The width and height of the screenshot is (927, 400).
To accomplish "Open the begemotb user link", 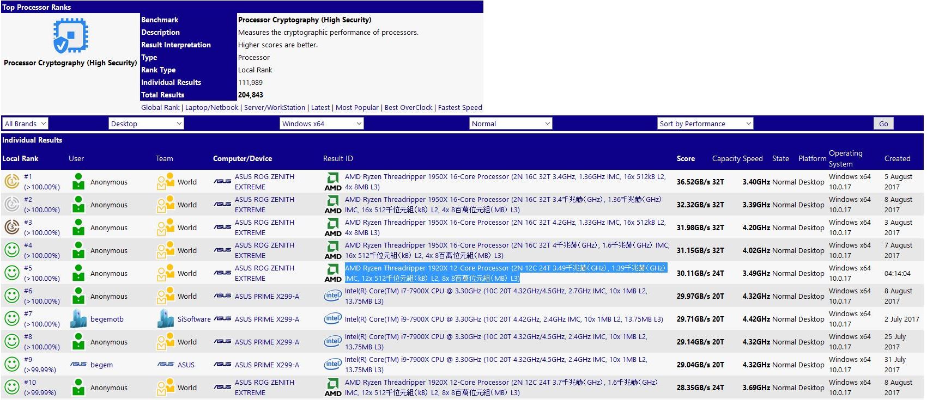I will pyautogui.click(x=107, y=319).
